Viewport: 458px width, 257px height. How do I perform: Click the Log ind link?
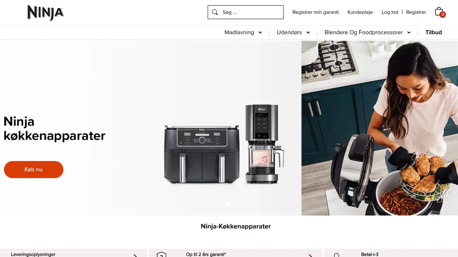coord(390,12)
